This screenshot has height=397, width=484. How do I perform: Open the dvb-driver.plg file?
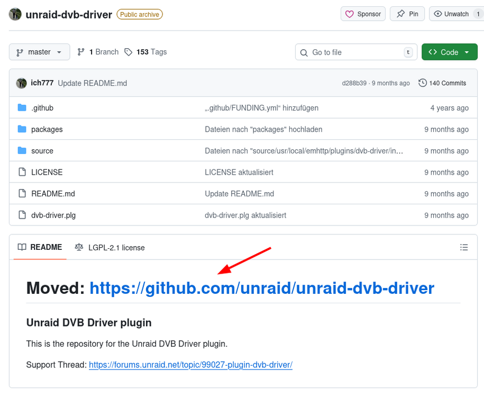[x=53, y=215]
